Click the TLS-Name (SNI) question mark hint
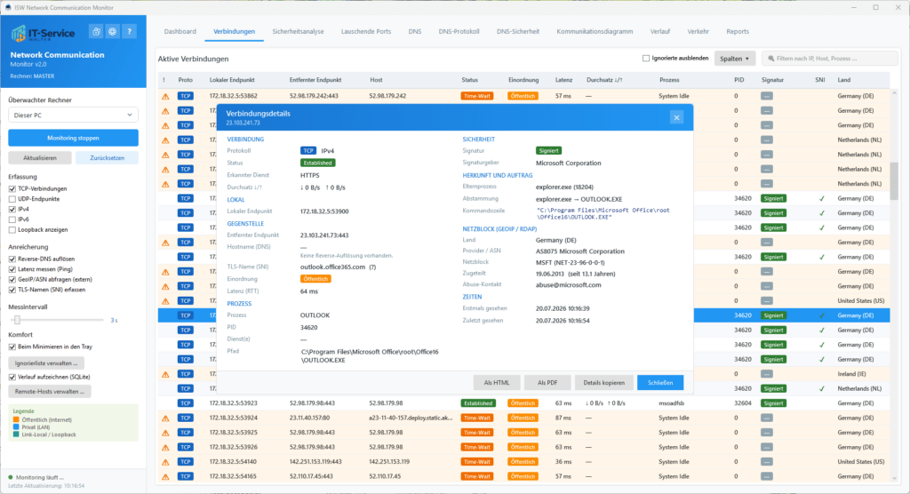The width and height of the screenshot is (910, 494). tap(372, 267)
